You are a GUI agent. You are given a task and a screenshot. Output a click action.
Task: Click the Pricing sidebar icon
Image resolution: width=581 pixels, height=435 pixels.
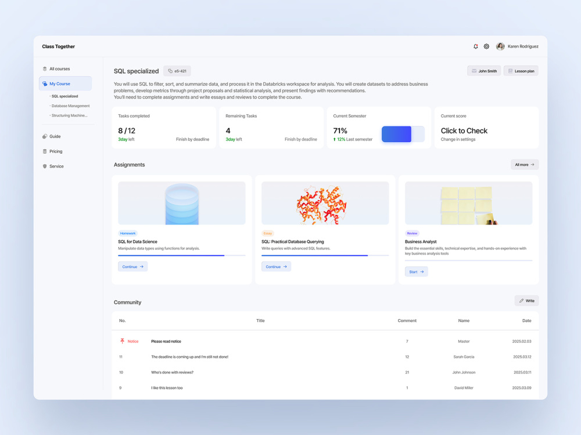(45, 151)
